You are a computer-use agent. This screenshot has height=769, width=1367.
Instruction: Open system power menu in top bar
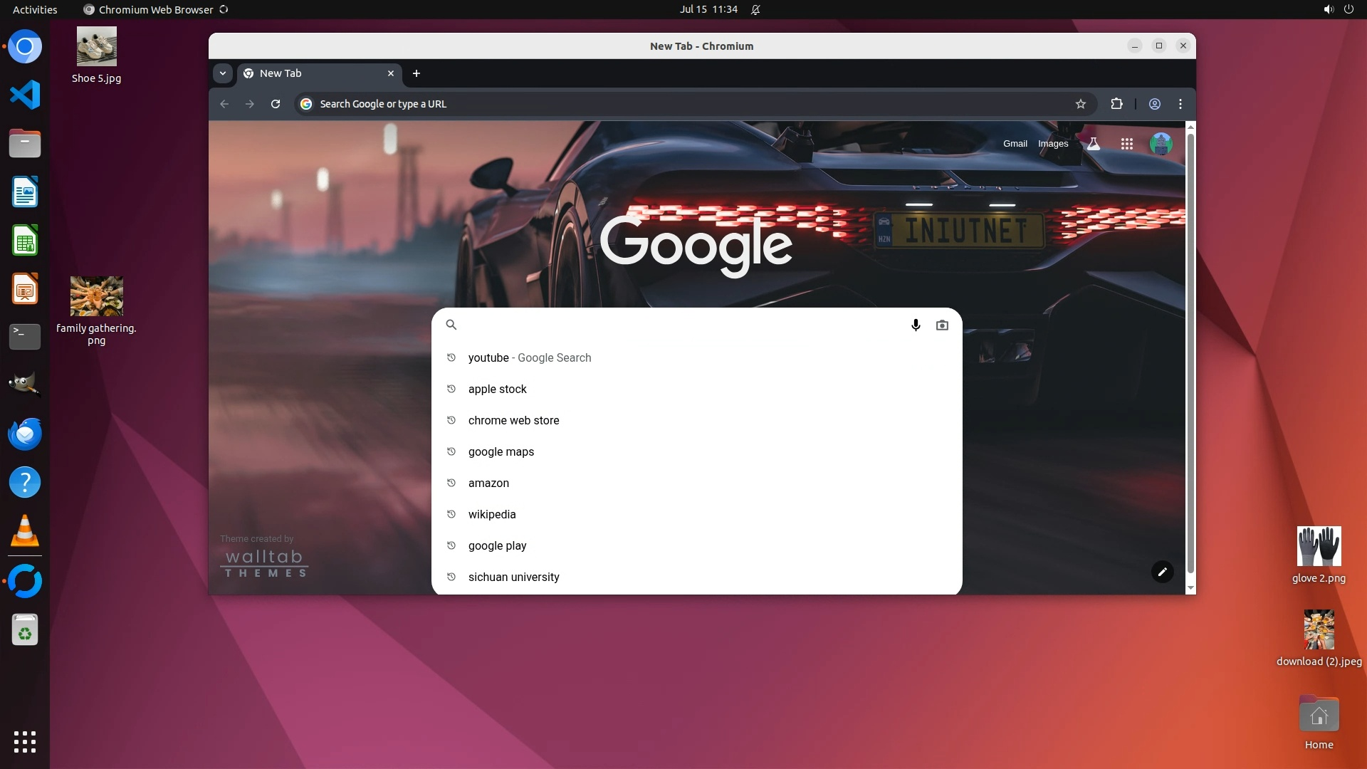pos(1348,9)
